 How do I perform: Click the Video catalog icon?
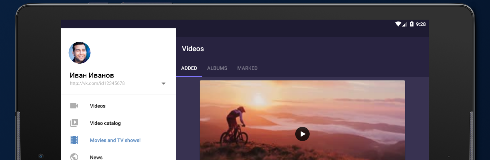coord(74,123)
